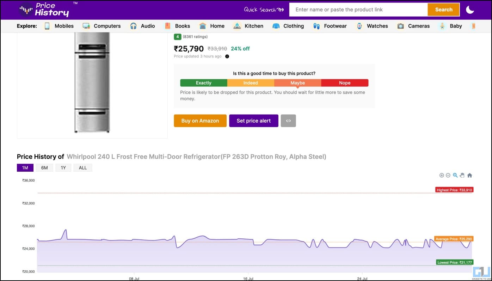This screenshot has height=281, width=492.
Task: Click the struck-through ₹33,910 original price
Action: click(217, 49)
